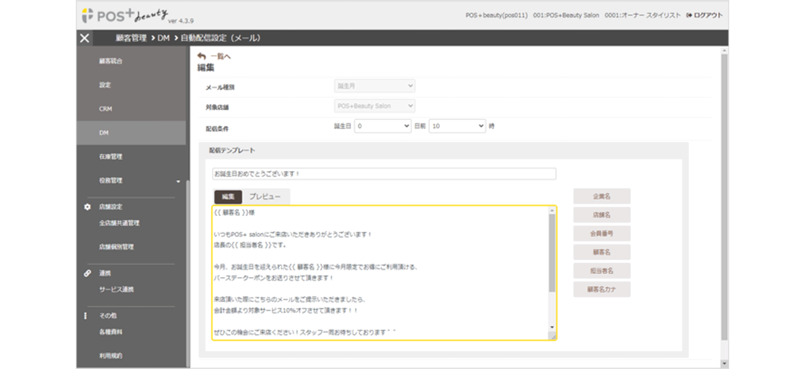The image size is (805, 369).
Task: Click the 自動配信設定（メール） breadcrumb text
Action: 220,38
